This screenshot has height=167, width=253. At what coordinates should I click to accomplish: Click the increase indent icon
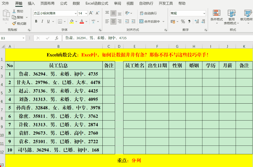pos(133,21)
